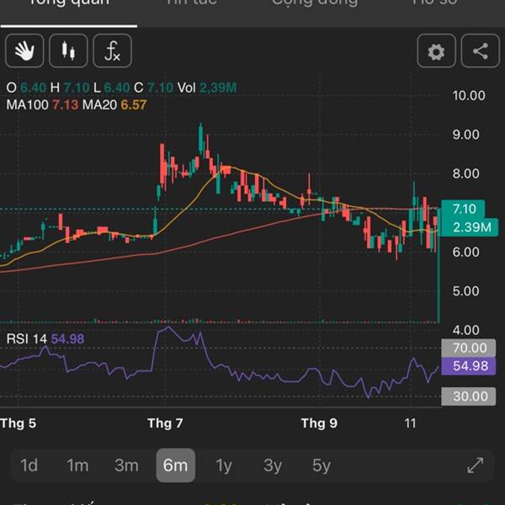Select the 1m time range
Viewport: 505px width, 505px height.
[77, 465]
